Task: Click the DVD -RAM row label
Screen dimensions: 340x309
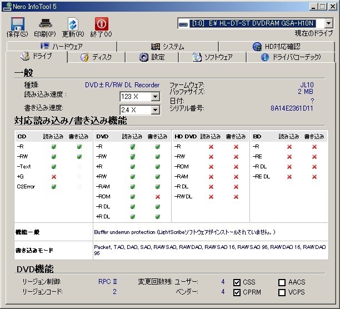Action: pos(103,187)
